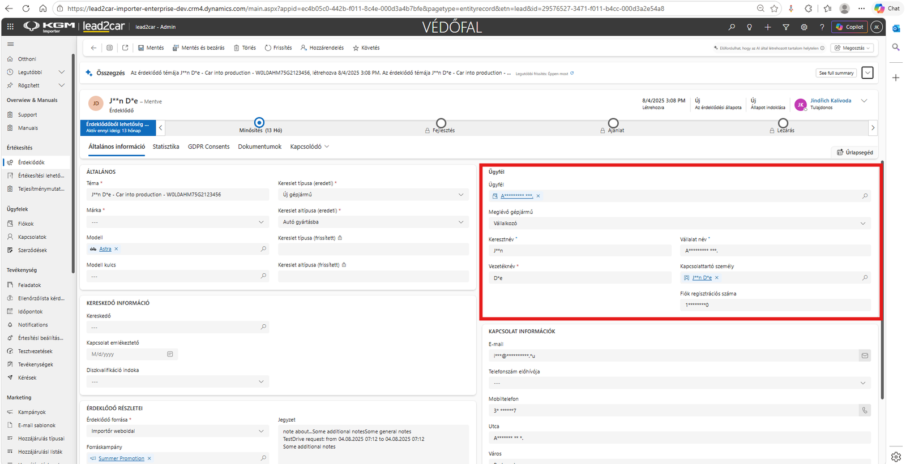Select the Lezárás stage circle
This screenshot has width=906, height=464.
tap(783, 123)
